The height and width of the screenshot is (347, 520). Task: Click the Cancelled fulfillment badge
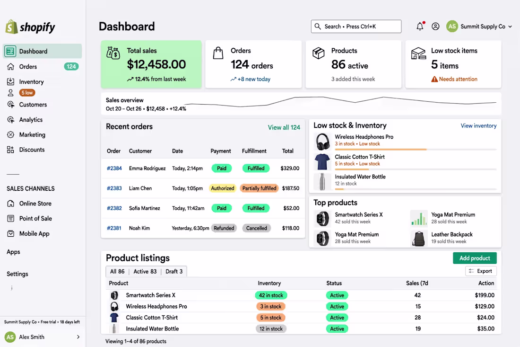tap(256, 228)
